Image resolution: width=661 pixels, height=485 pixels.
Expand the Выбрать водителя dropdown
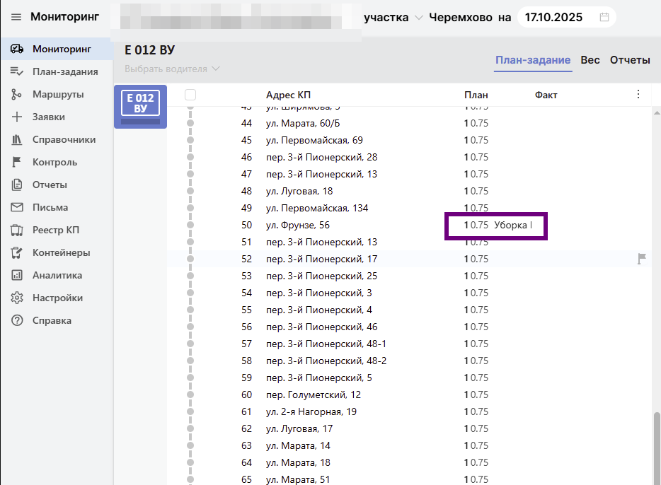(x=172, y=69)
